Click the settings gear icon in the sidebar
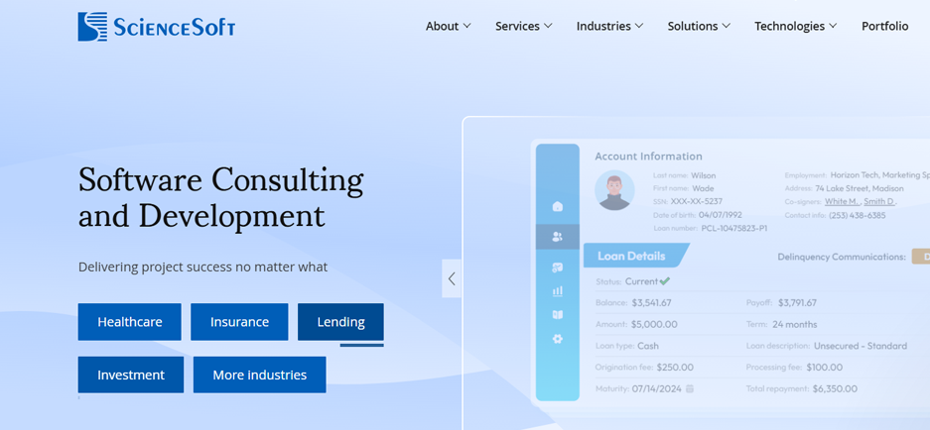Viewport: 930px width, 430px height. [x=557, y=339]
